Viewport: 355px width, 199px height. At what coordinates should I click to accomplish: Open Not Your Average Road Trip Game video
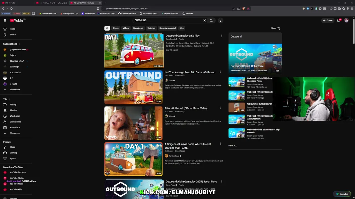point(190,72)
